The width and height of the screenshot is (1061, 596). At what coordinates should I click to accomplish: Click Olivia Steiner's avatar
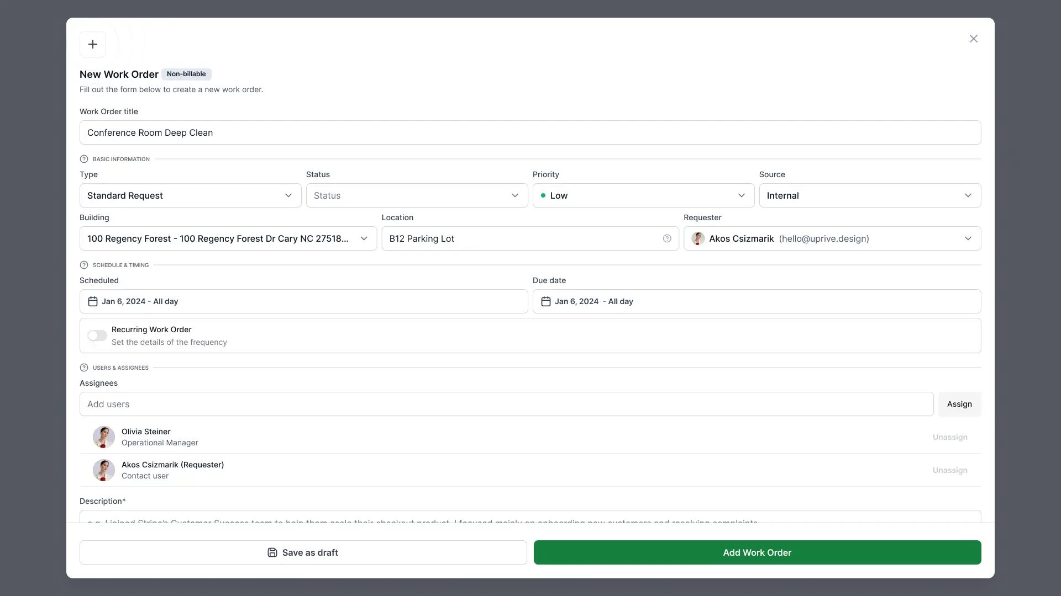[x=104, y=437]
